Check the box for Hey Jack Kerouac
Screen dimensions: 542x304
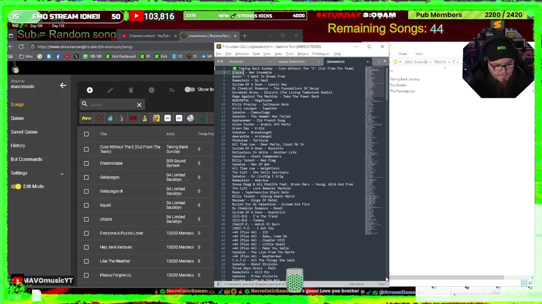[86, 247]
